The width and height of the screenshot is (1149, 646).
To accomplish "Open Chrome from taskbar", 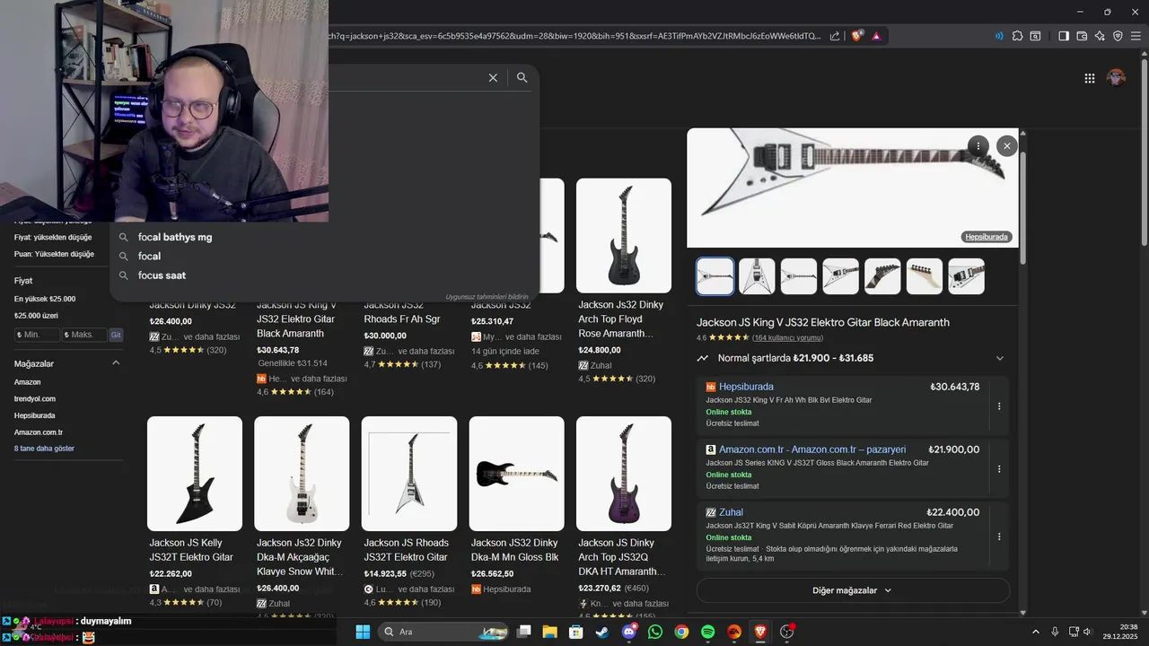I will (681, 632).
